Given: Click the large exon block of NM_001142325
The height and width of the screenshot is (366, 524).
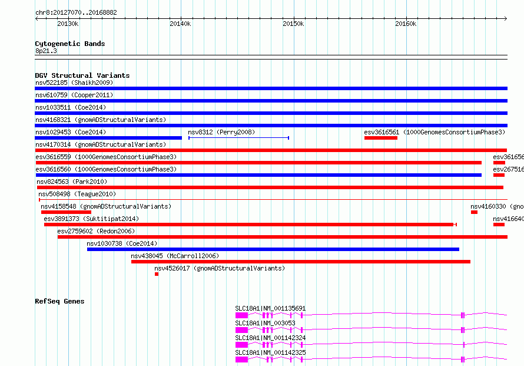Looking at the screenshot, I should [x=241, y=360].
